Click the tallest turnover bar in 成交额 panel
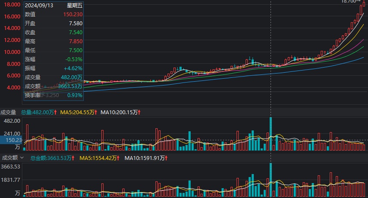 (x=271, y=179)
